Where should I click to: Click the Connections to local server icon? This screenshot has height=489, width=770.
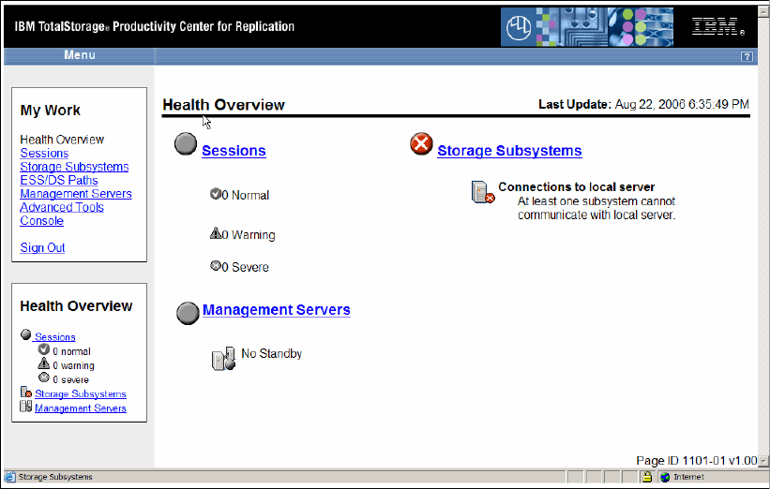click(x=482, y=193)
